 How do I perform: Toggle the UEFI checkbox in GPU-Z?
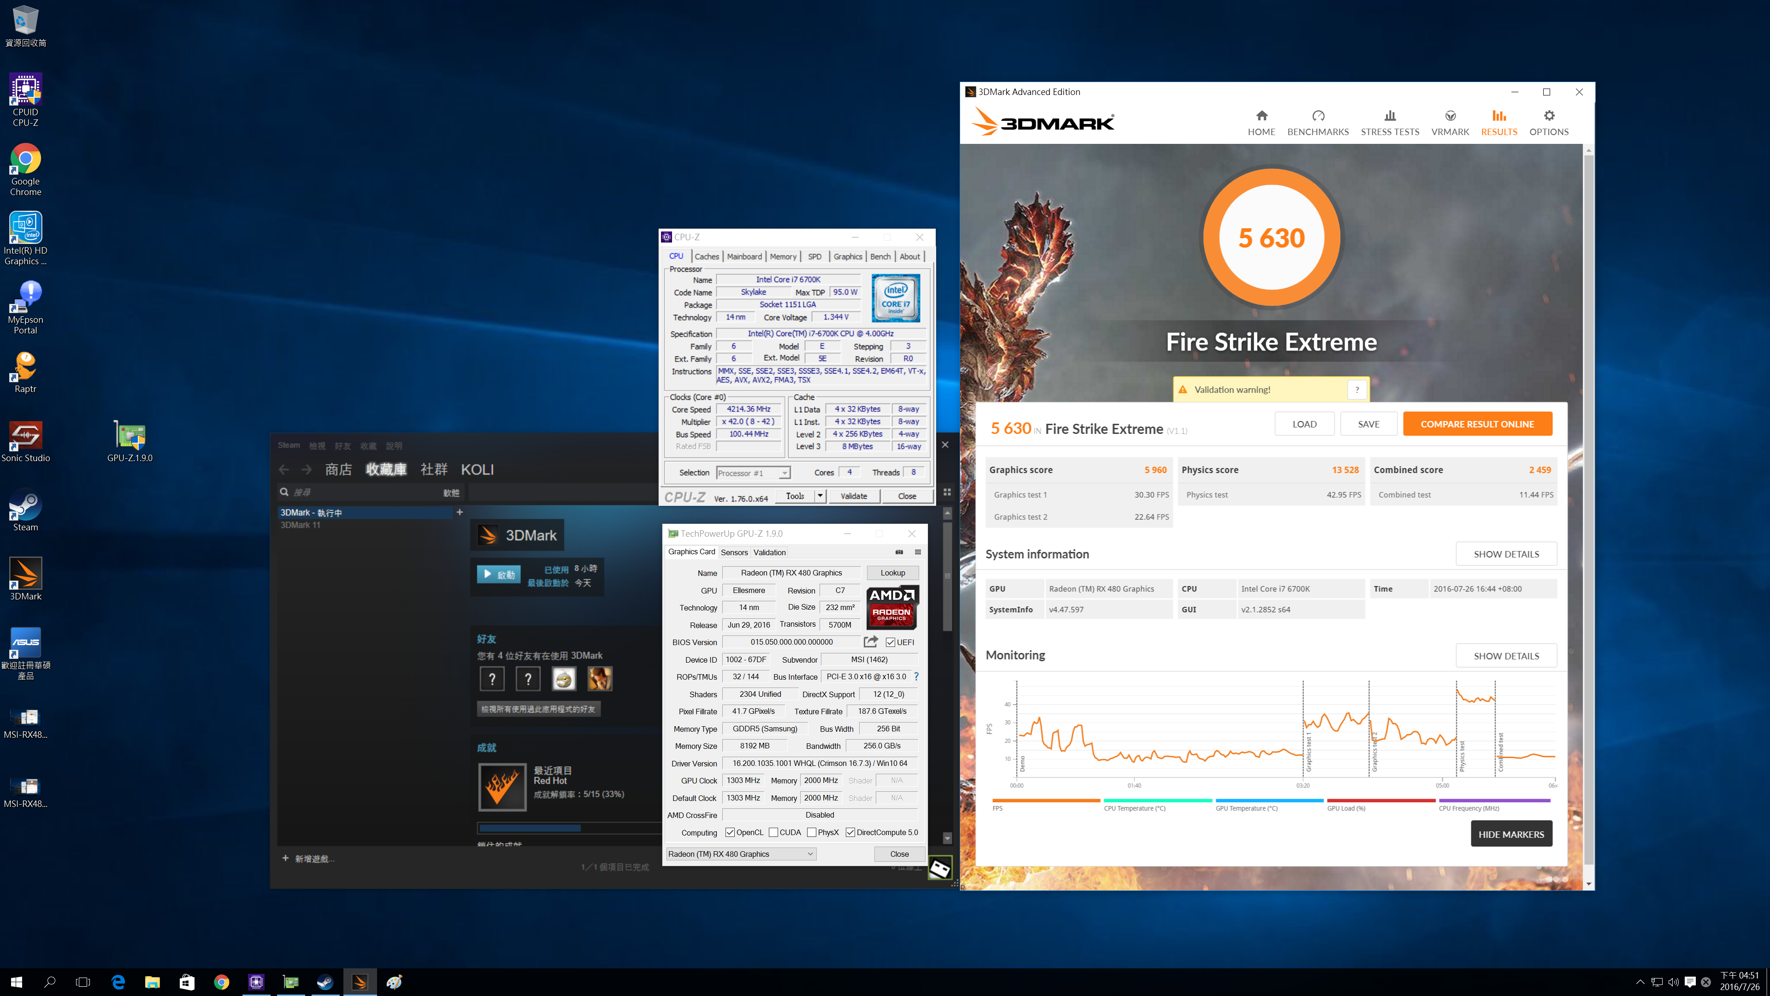pos(891,642)
